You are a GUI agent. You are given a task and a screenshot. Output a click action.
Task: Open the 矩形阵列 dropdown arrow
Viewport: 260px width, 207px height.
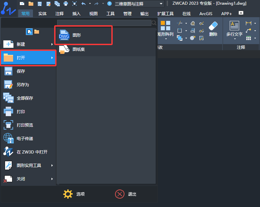(166, 39)
